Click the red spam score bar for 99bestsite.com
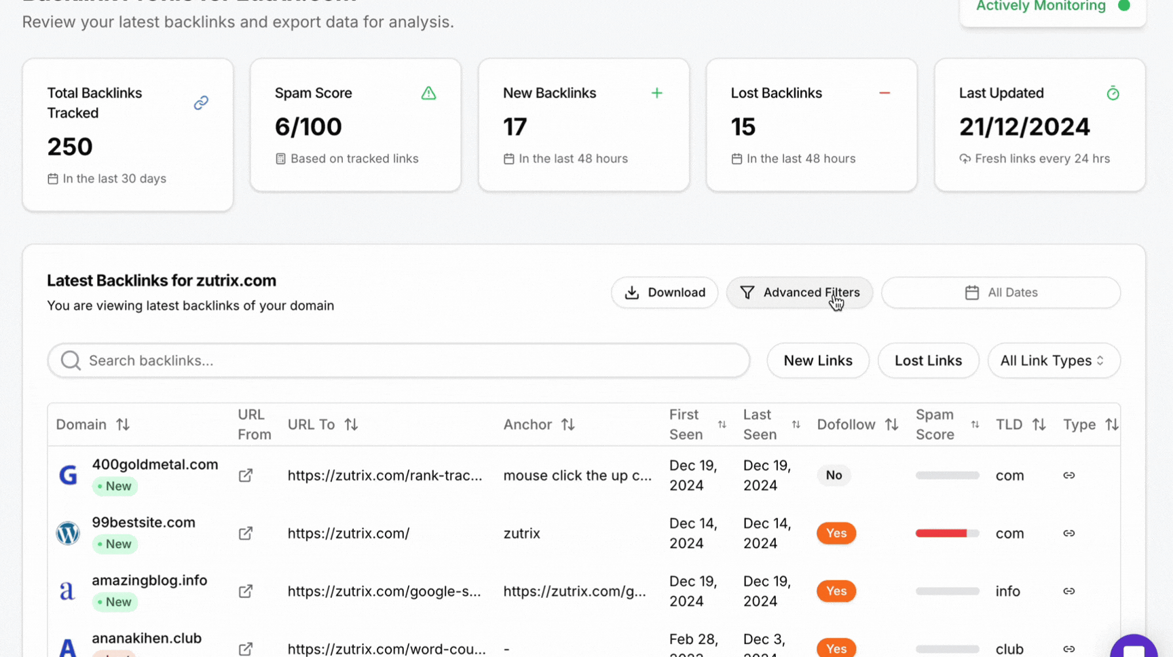Viewport: 1173px width, 657px height. point(941,533)
